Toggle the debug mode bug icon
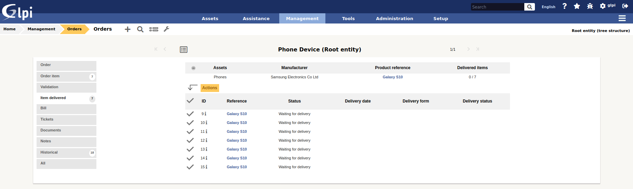Viewport: 633px width, 189px height. pyautogui.click(x=590, y=6)
